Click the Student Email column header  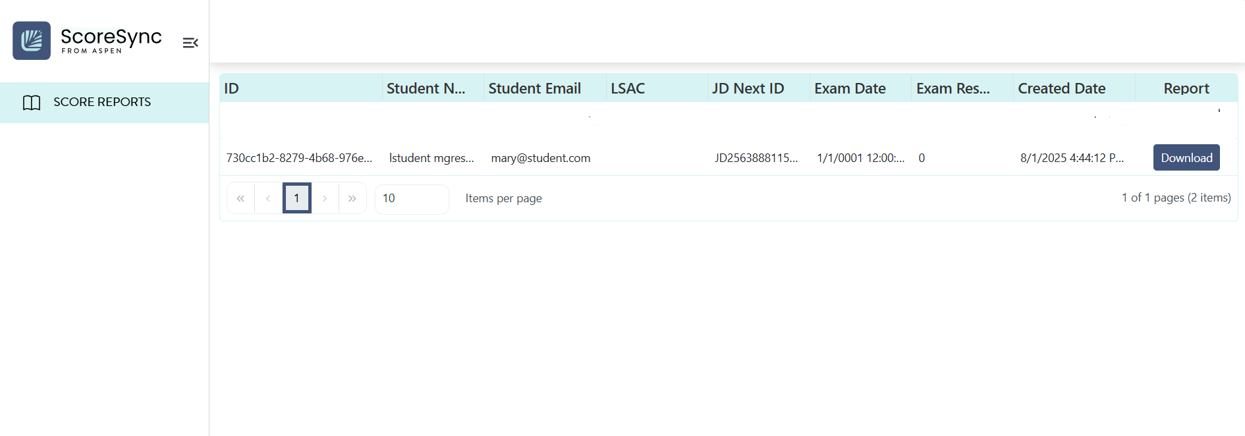click(x=534, y=88)
